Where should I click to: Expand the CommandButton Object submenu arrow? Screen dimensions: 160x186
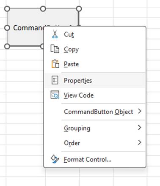pyautogui.click(x=139, y=111)
